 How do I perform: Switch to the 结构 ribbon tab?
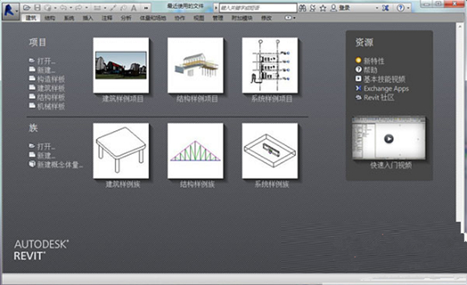50,18
